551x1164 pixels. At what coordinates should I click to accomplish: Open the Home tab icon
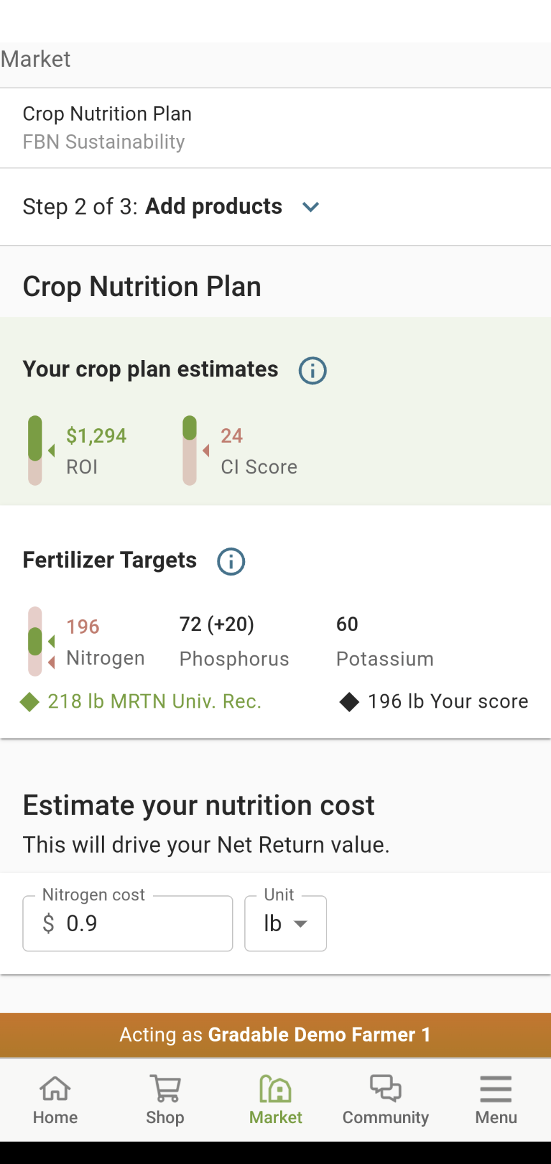55,1089
